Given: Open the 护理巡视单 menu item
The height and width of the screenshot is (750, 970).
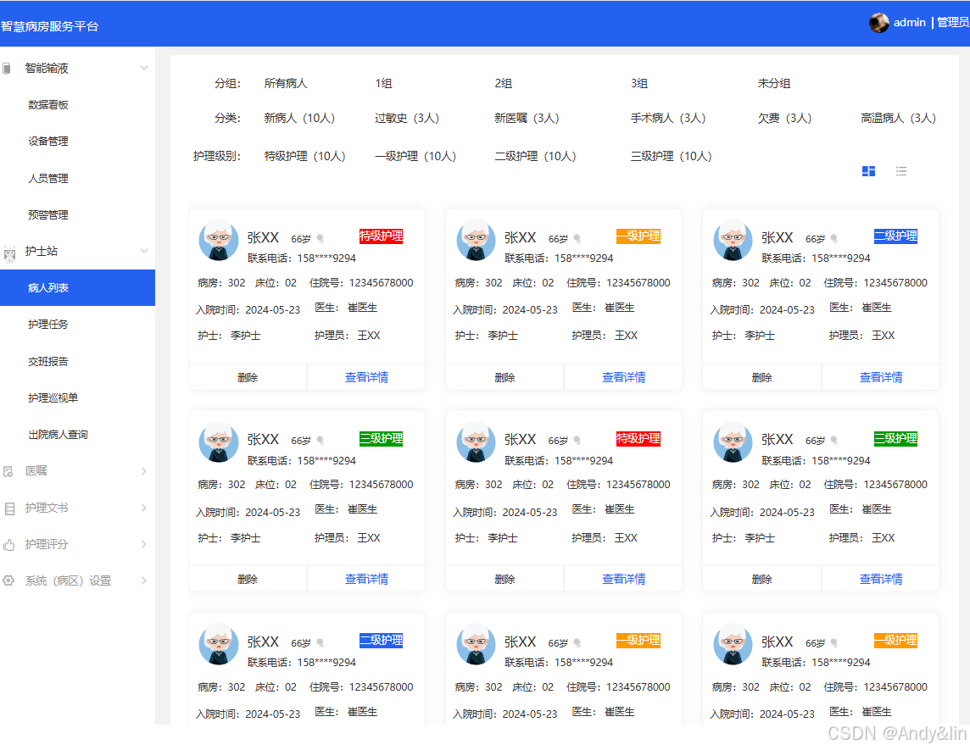Looking at the screenshot, I should (53, 397).
